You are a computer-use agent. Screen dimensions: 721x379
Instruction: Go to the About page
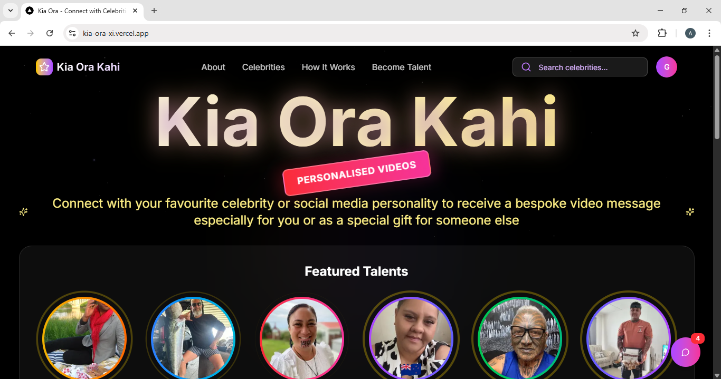point(213,67)
